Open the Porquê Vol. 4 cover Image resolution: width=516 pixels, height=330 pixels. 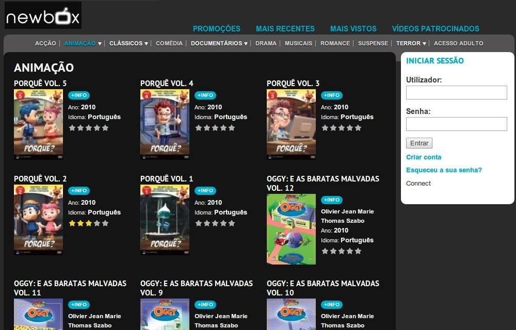pyautogui.click(x=165, y=125)
